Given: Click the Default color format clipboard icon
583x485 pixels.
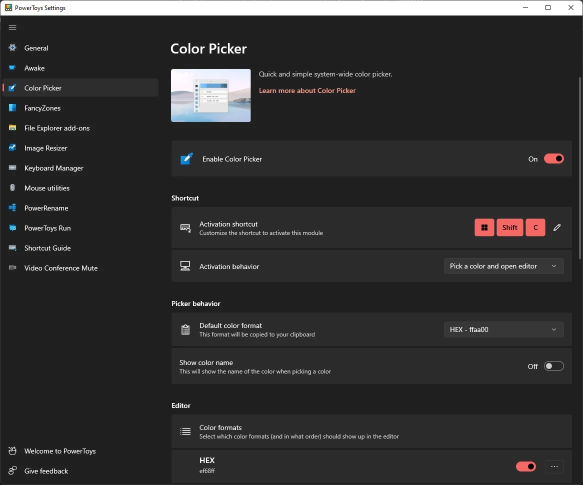Looking at the screenshot, I should click(x=185, y=329).
